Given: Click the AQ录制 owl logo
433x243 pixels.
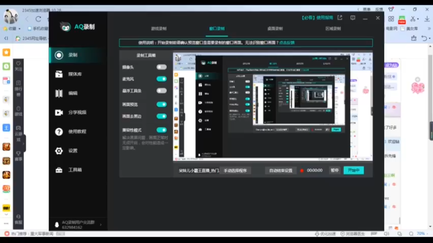Looking at the screenshot, I should click(65, 26).
